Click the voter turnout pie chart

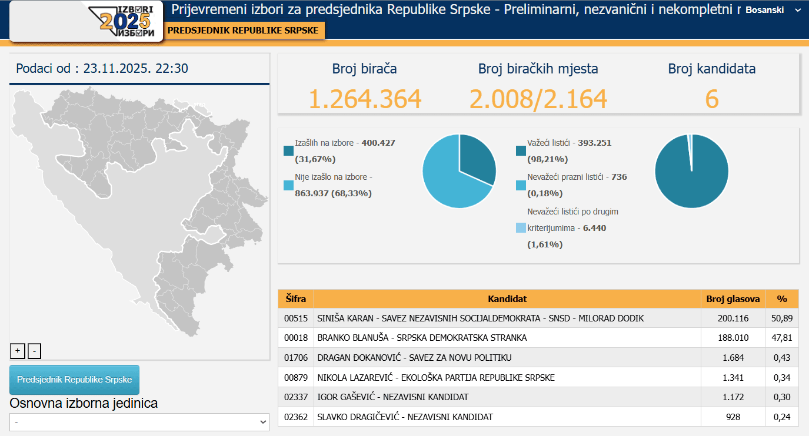[459, 171]
